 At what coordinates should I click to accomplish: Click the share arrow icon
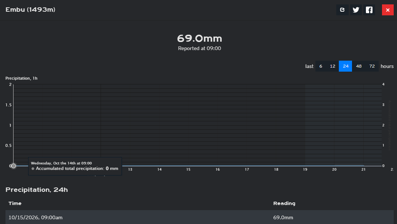point(342,10)
